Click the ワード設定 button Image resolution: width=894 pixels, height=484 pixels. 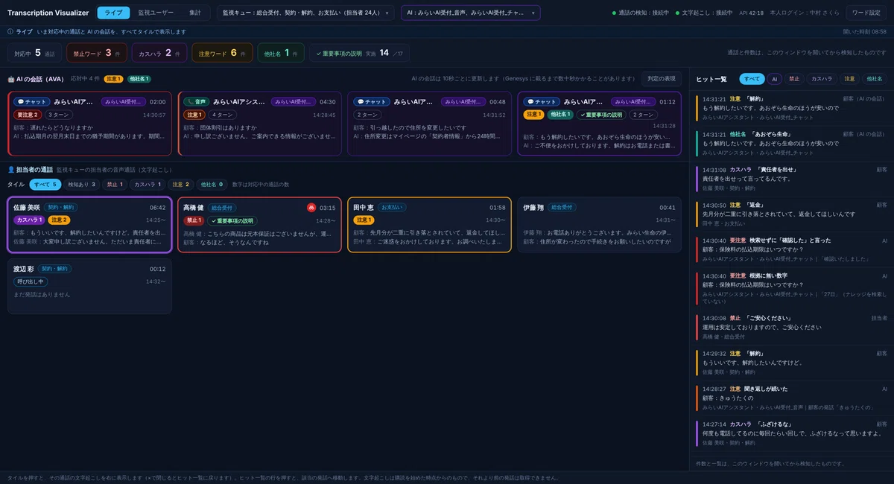[x=866, y=13]
